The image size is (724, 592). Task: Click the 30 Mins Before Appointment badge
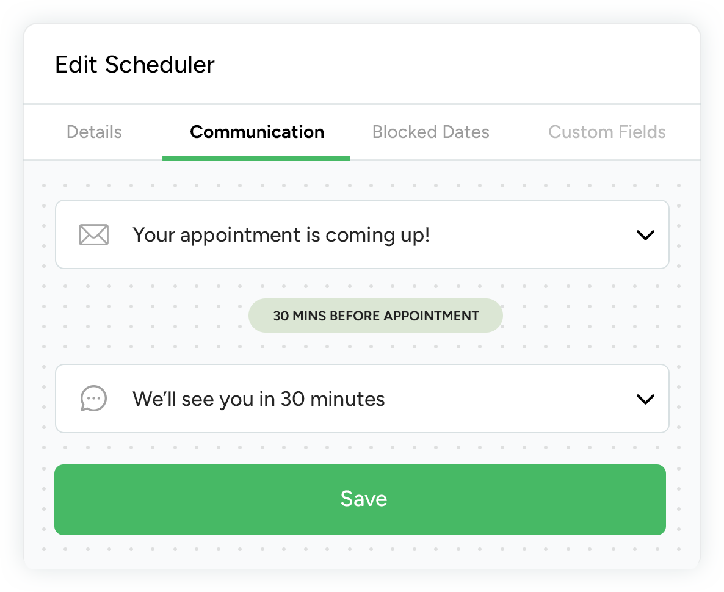375,316
